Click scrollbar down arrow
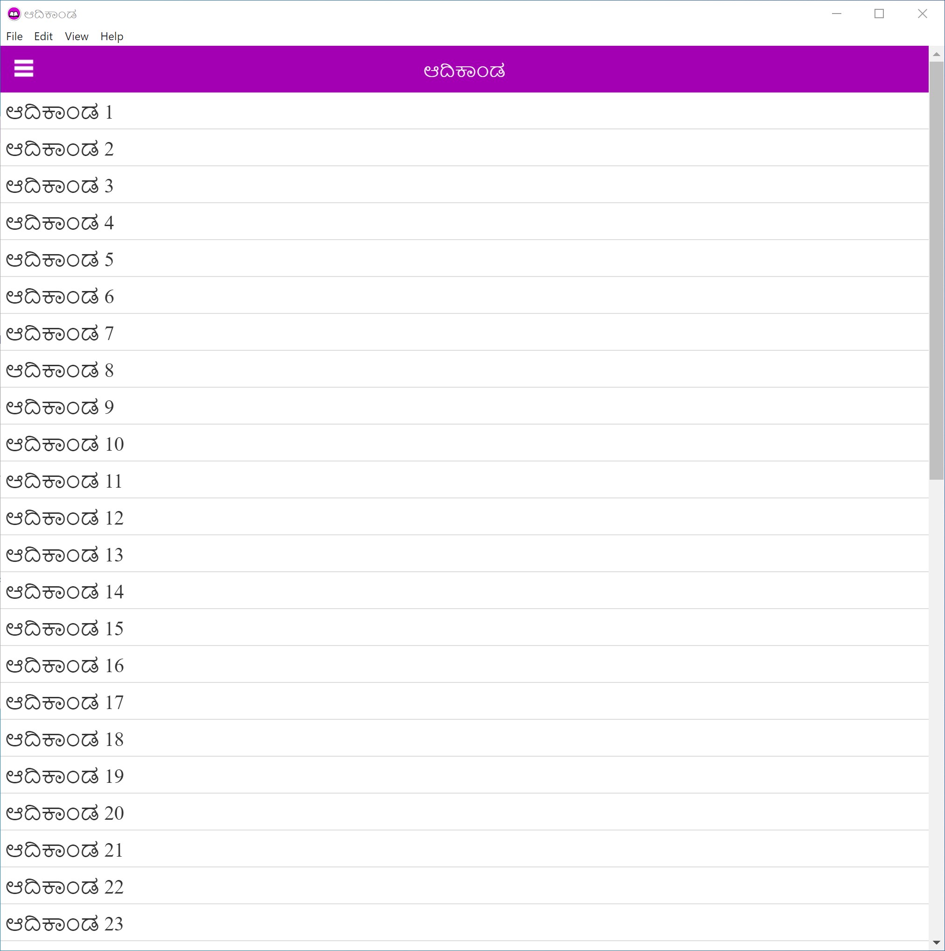The height and width of the screenshot is (951, 945). click(x=936, y=942)
